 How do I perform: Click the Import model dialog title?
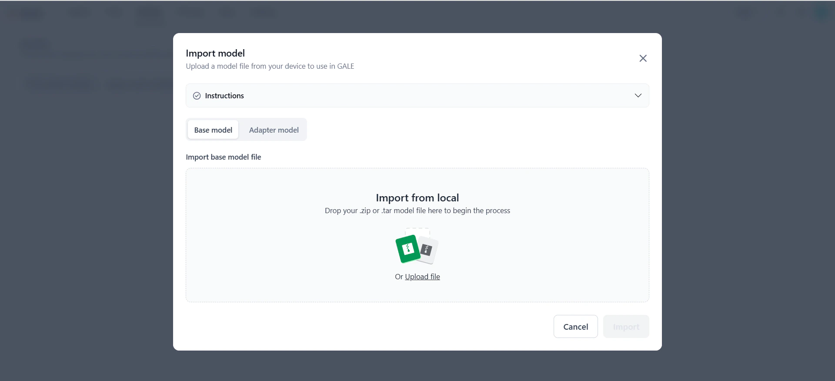click(215, 53)
